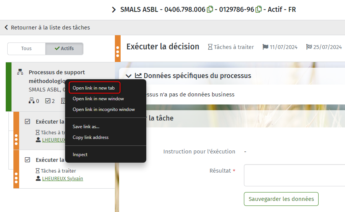
Task: Open three-dots menu of second Exécuter la task
Action: point(16,178)
